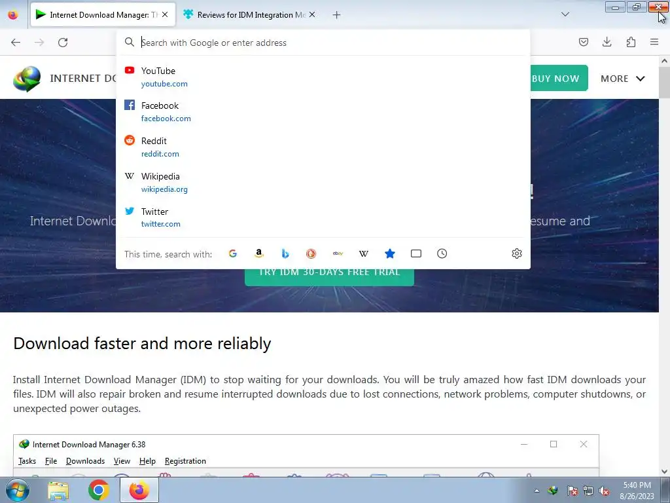Click Tasks in the IDM screenshot menu
Screen dimensions: 670x503
tap(27, 461)
